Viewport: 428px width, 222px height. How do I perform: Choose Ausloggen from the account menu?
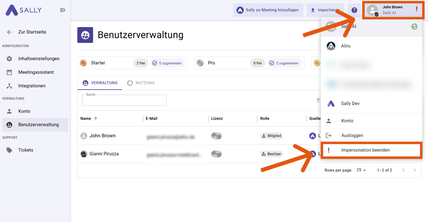(352, 135)
